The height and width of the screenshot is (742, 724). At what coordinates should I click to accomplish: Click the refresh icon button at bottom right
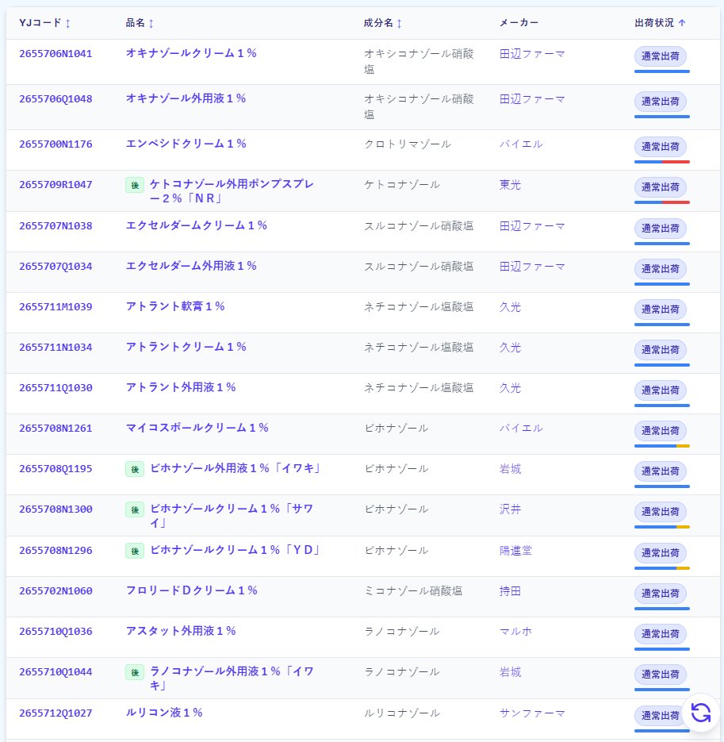pyautogui.click(x=701, y=713)
